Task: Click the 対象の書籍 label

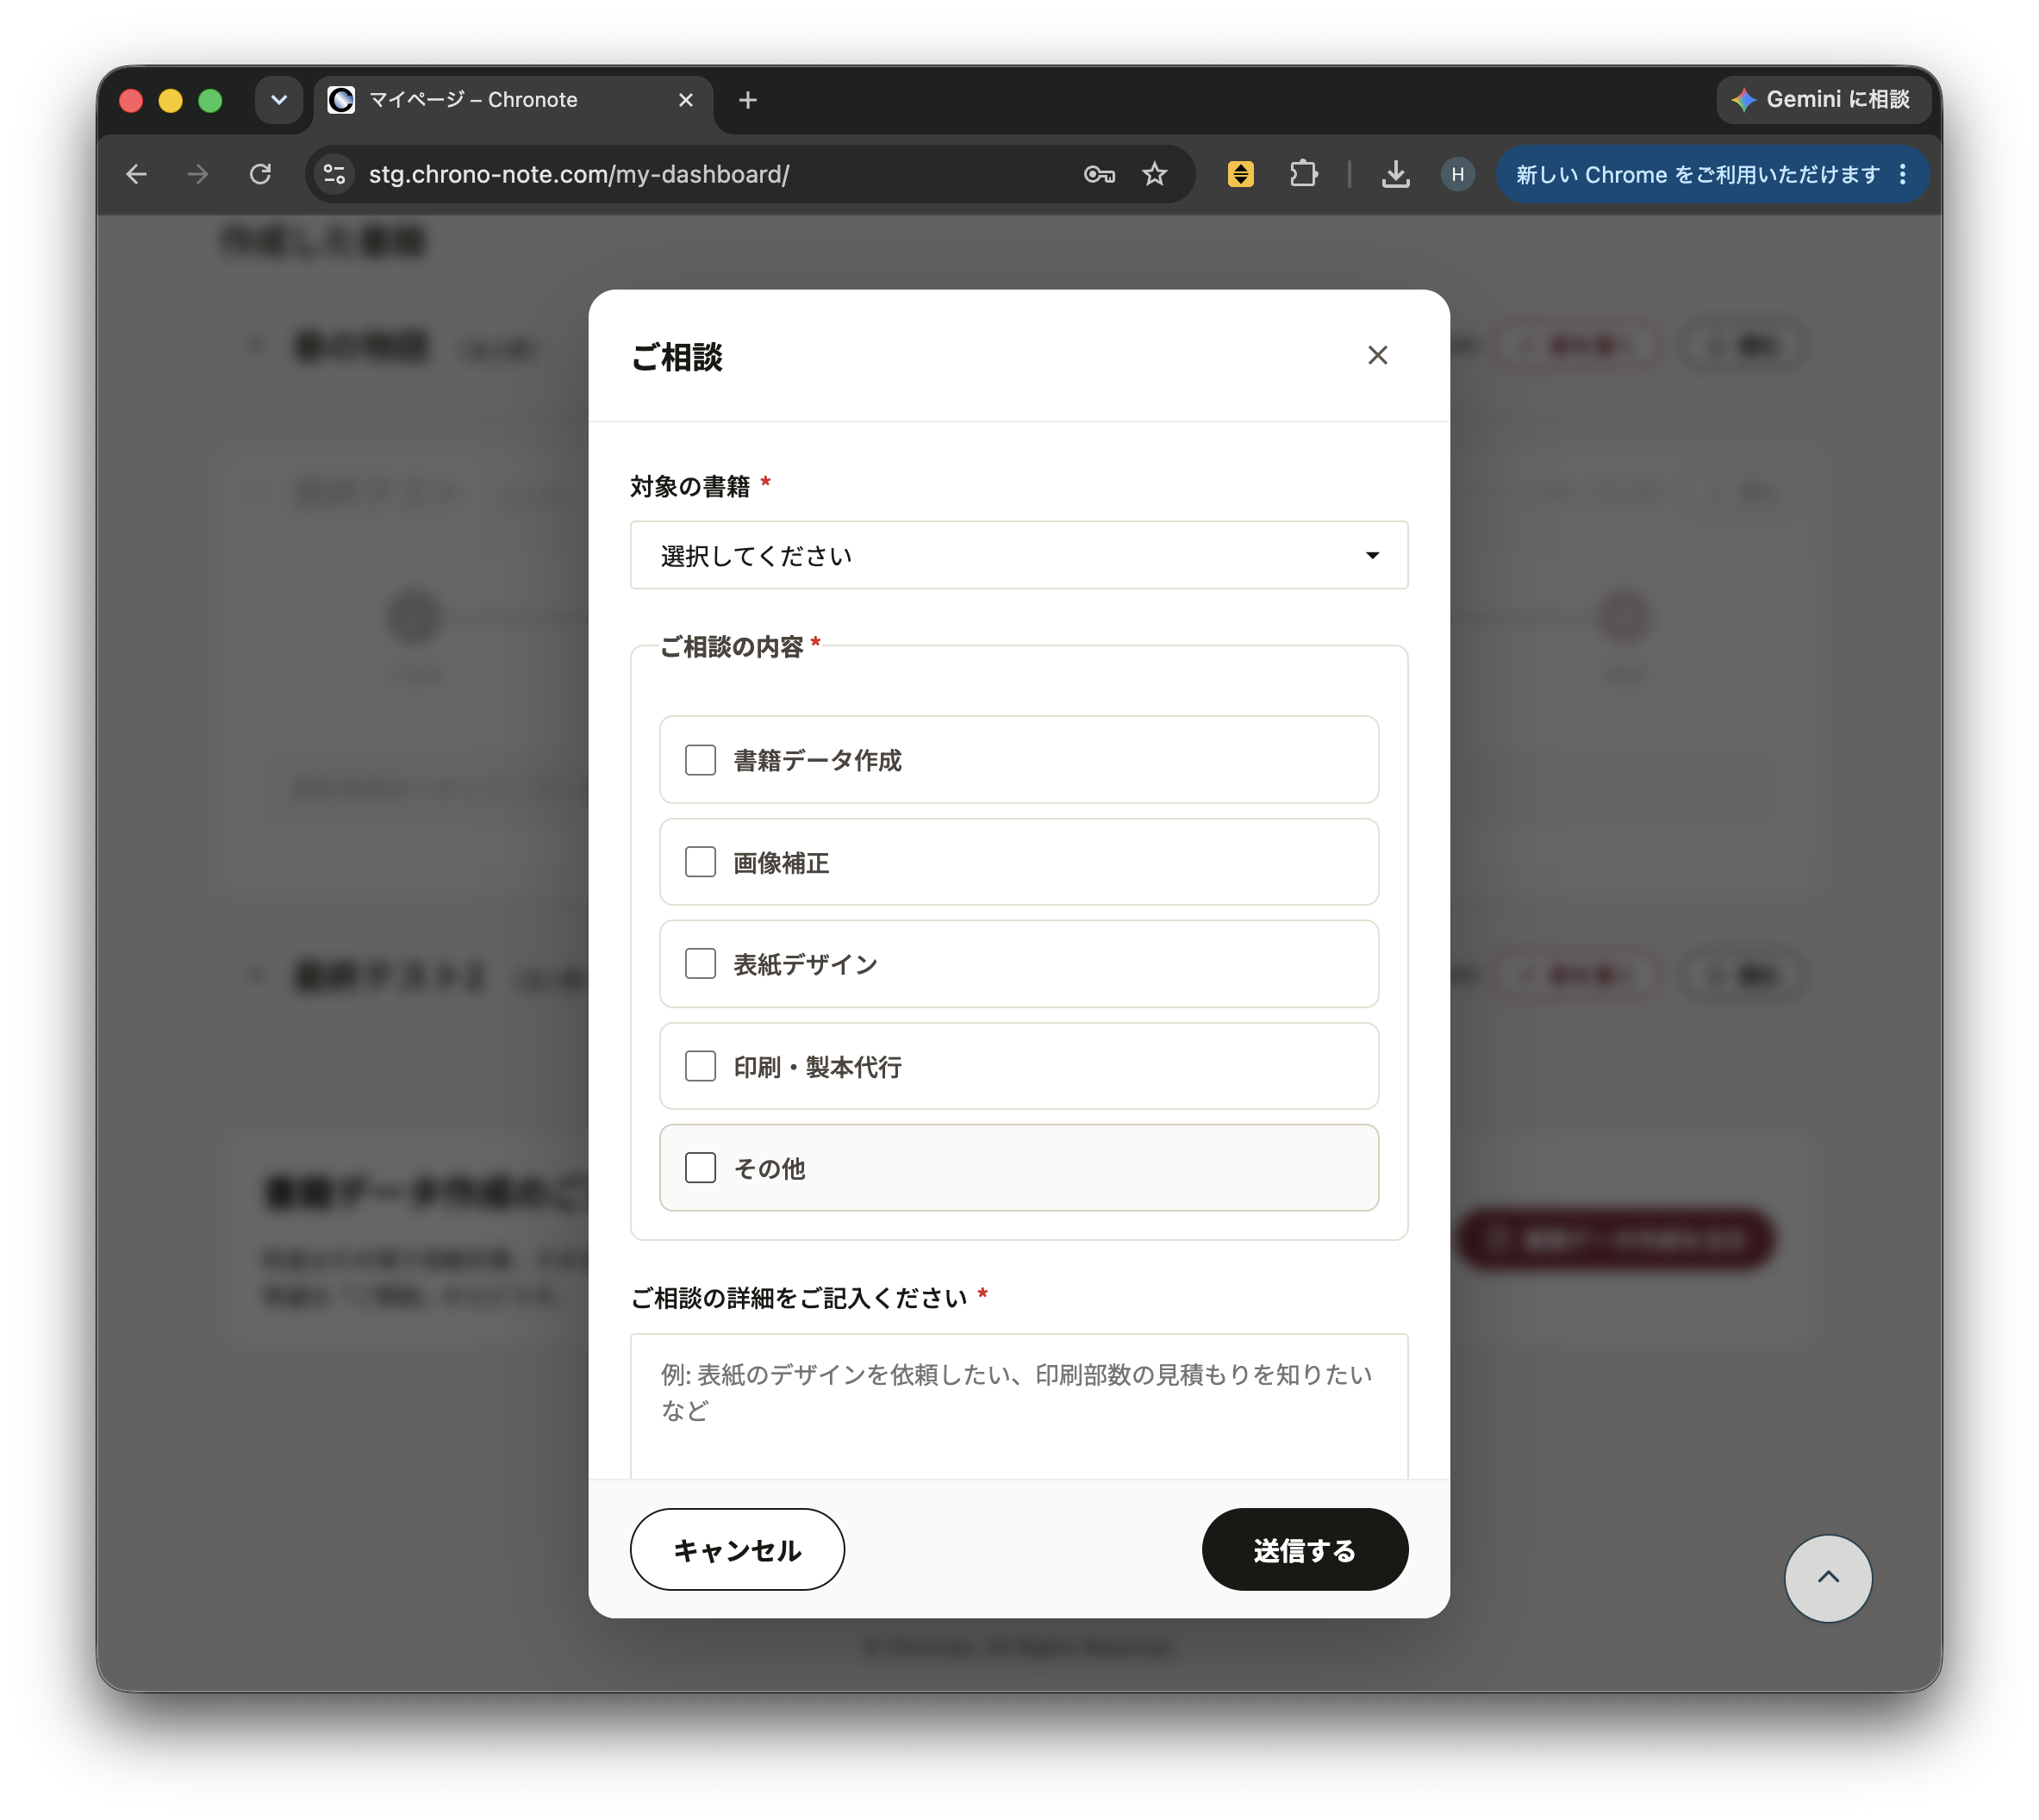Action: pos(689,486)
